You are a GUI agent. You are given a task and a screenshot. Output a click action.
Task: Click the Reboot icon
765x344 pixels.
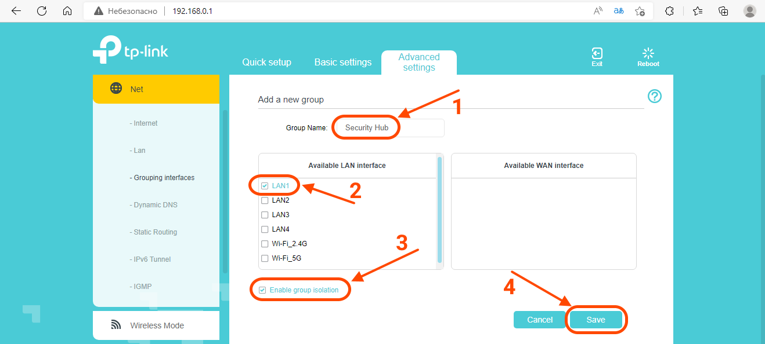tap(648, 54)
